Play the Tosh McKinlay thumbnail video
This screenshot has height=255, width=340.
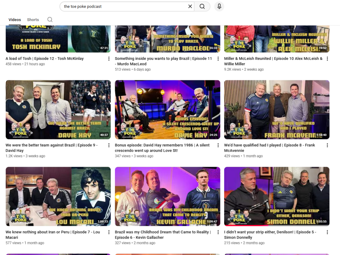click(x=58, y=39)
